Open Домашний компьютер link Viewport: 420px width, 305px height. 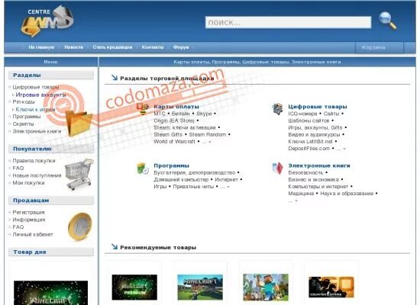[181, 180]
